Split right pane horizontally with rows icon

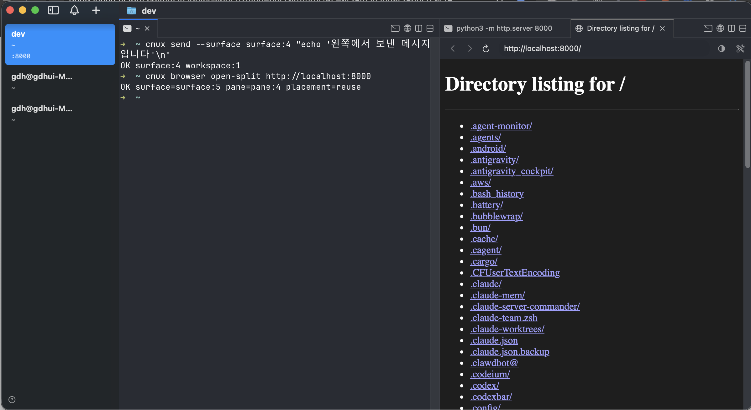tap(743, 28)
